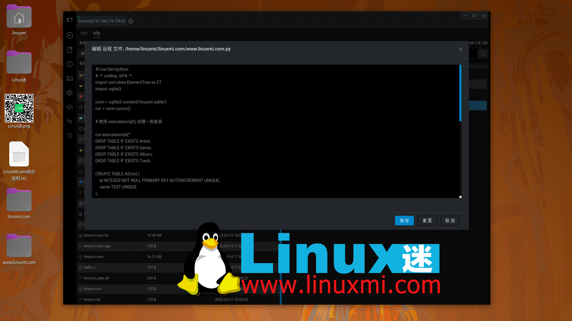Viewport: 572px width, 321px height.
Task: Click the electerm logo icon in sidebar
Action: pos(70,20)
